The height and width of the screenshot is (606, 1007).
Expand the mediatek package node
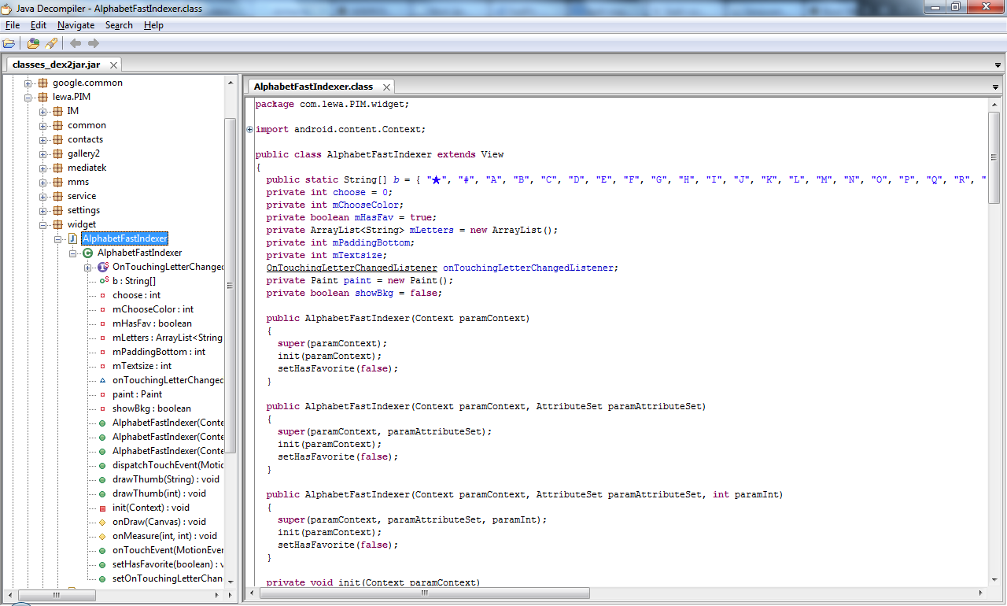click(43, 168)
